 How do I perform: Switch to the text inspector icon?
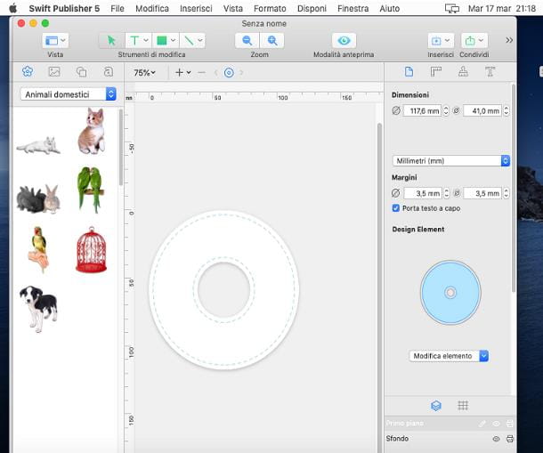click(489, 72)
